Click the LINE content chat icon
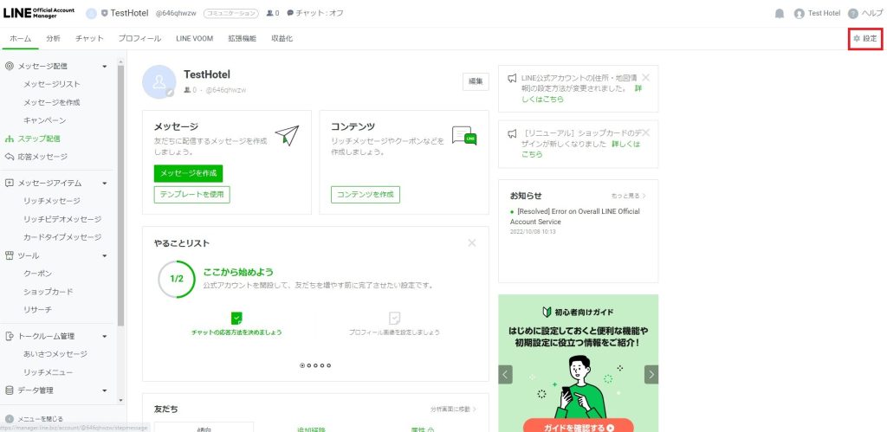Image resolution: width=887 pixels, height=432 pixels. pos(464,136)
